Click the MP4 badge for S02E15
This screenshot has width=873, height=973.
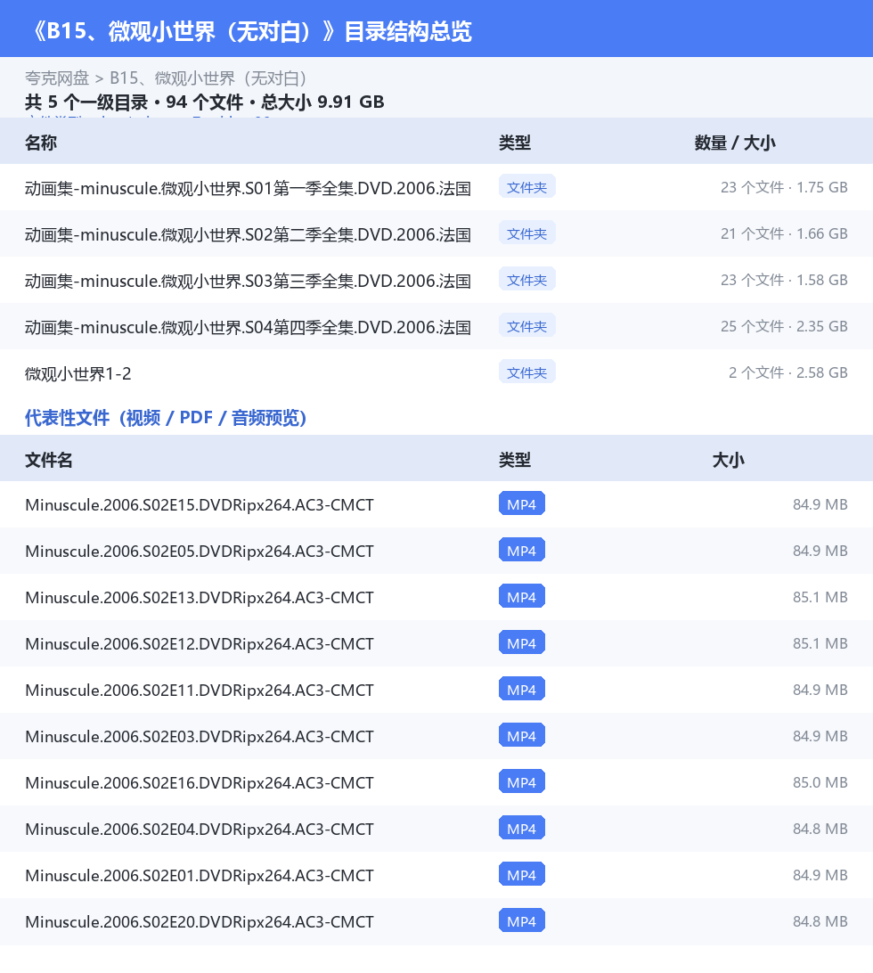click(x=522, y=504)
